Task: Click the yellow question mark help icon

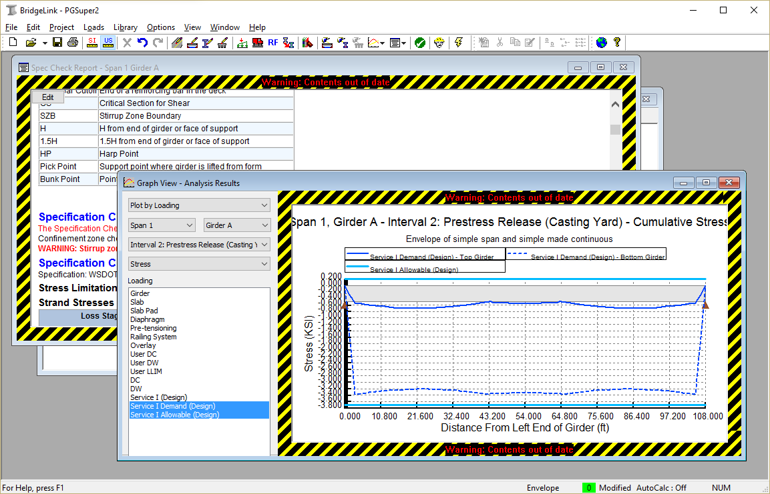Action: point(617,43)
